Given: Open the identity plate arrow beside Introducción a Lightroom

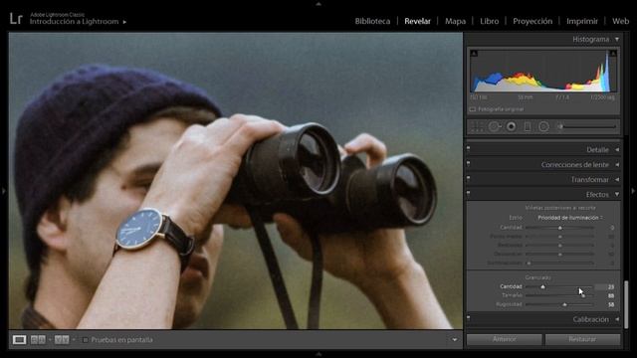Looking at the screenshot, I should [124, 22].
